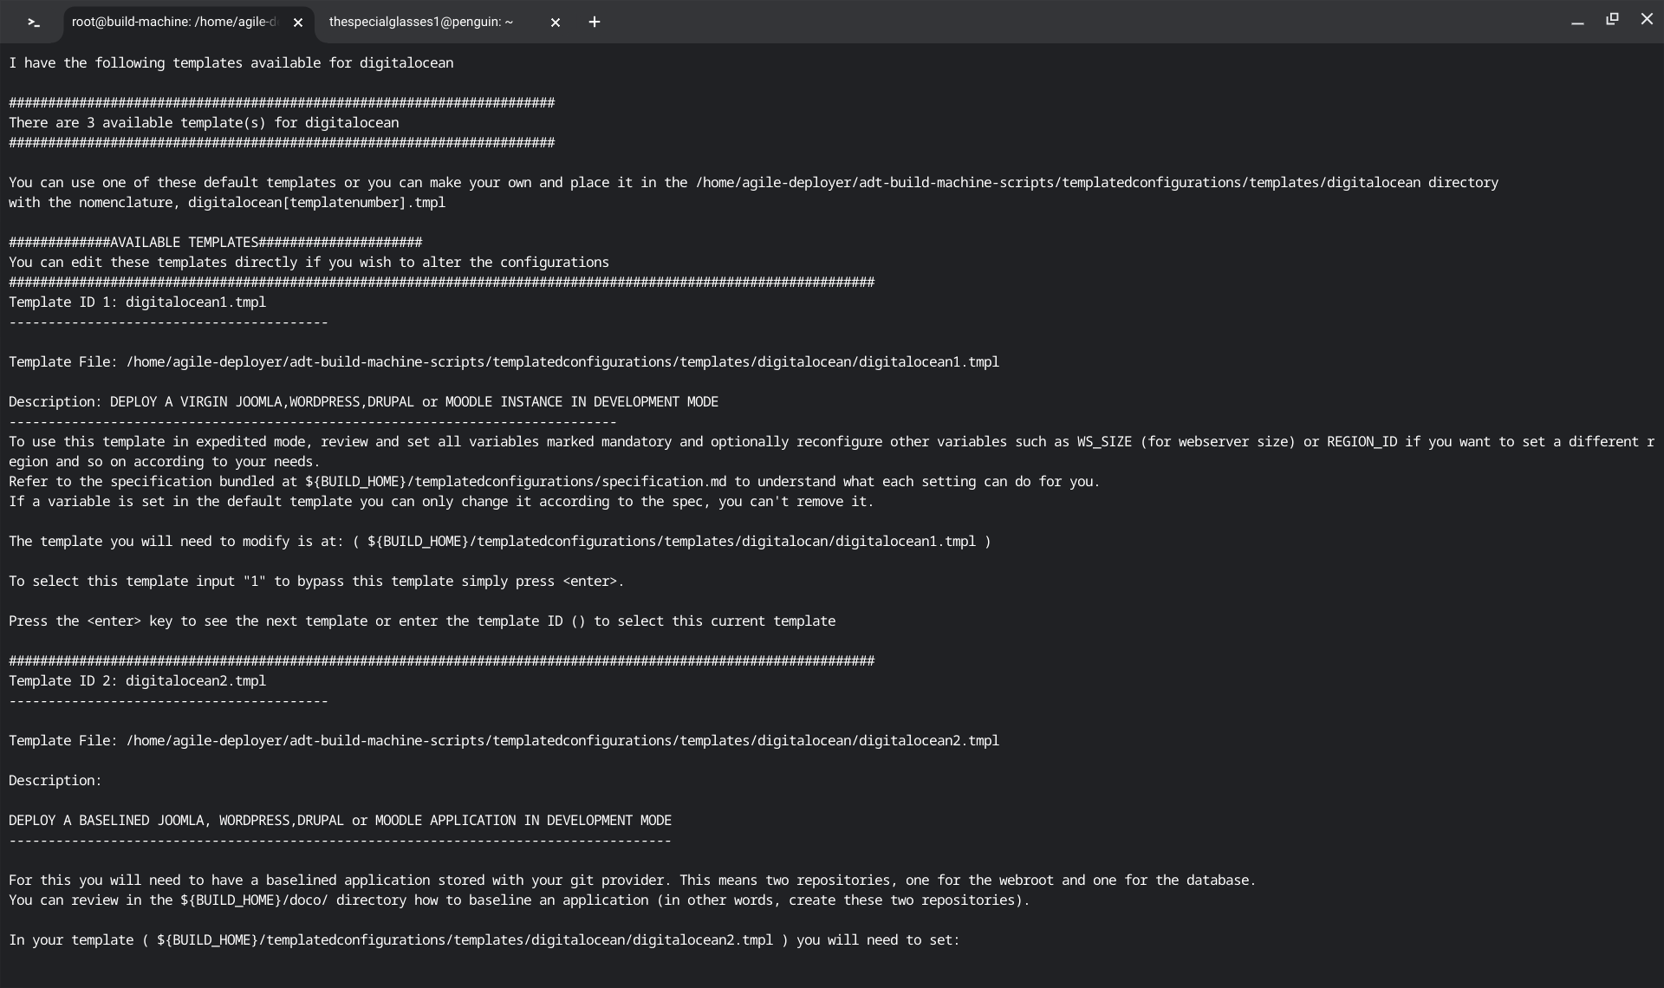This screenshot has width=1664, height=988.
Task: Open a new terminal tab
Action: [595, 23]
